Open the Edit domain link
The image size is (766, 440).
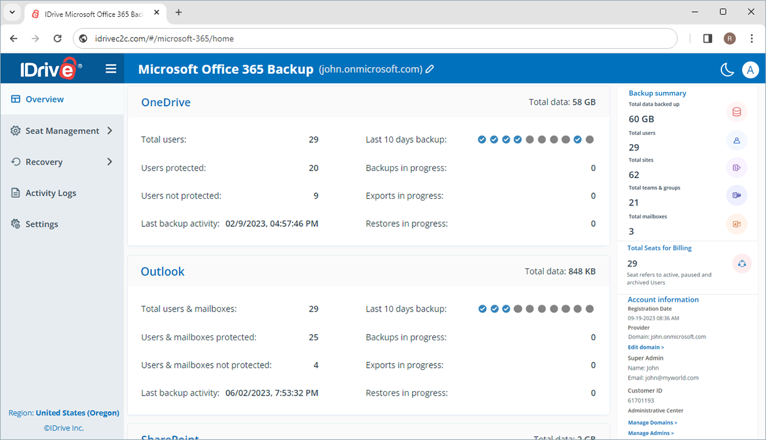click(x=645, y=347)
